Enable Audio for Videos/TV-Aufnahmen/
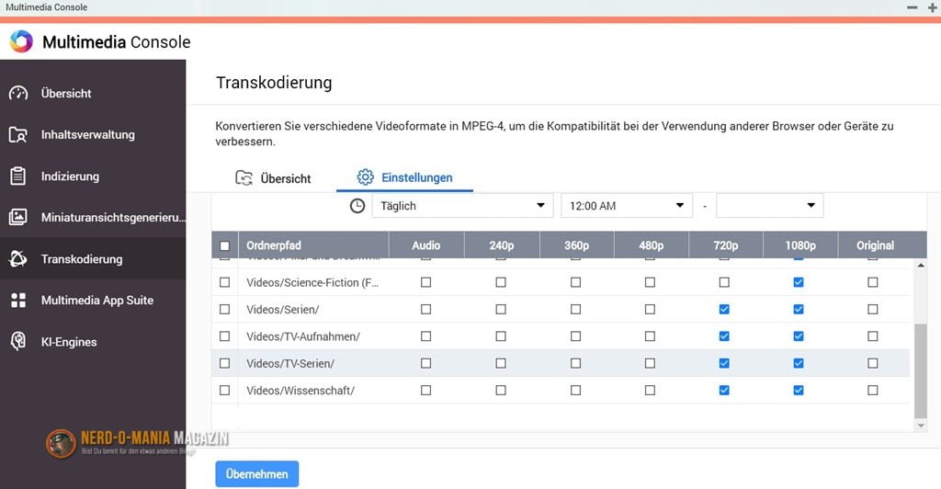Screen dimensions: 941x489 point(425,336)
